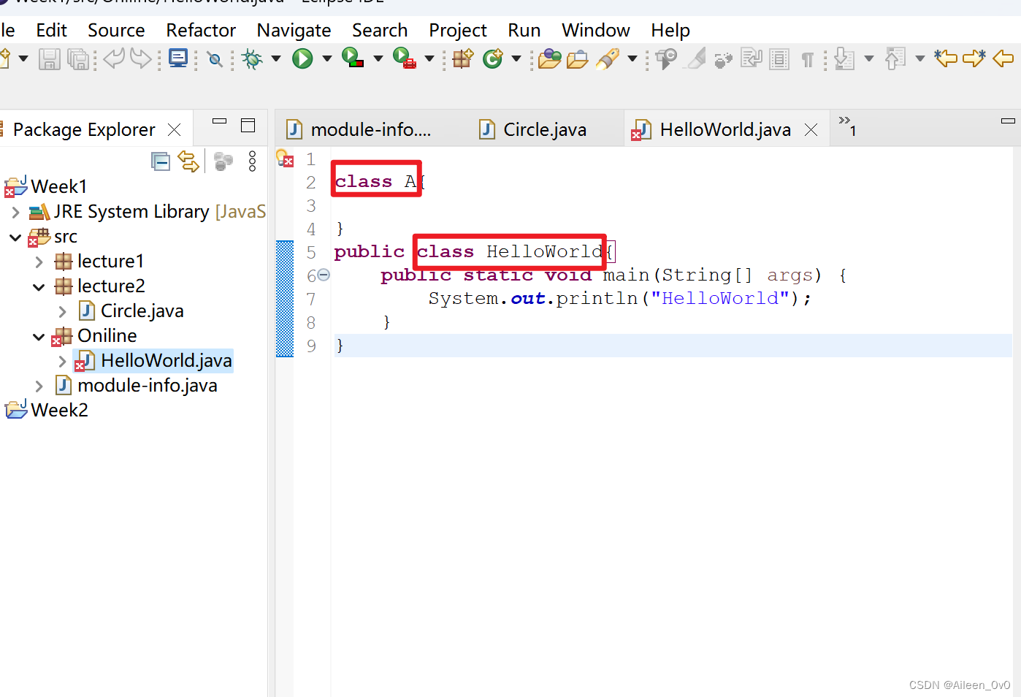Toggle Mark Occurrences highlighter icon
This screenshot has height=697, width=1021.
pyautogui.click(x=696, y=58)
